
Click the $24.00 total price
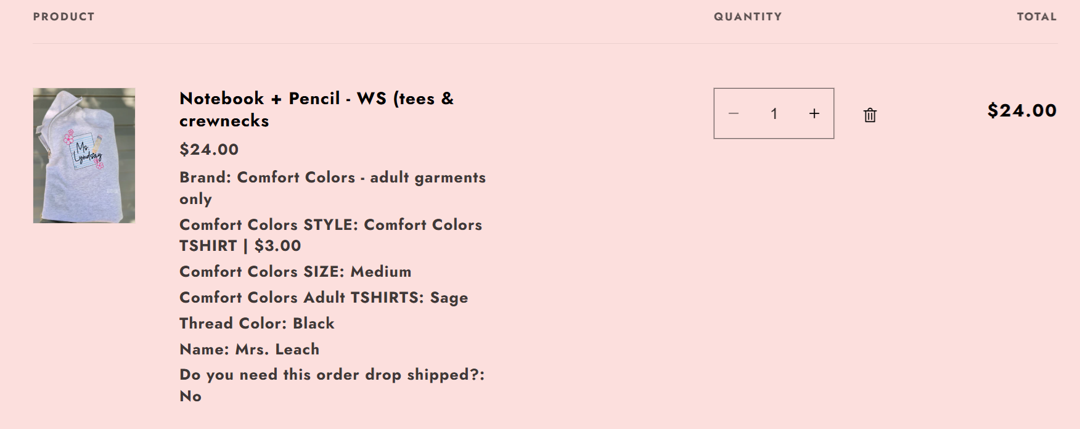(x=1021, y=110)
